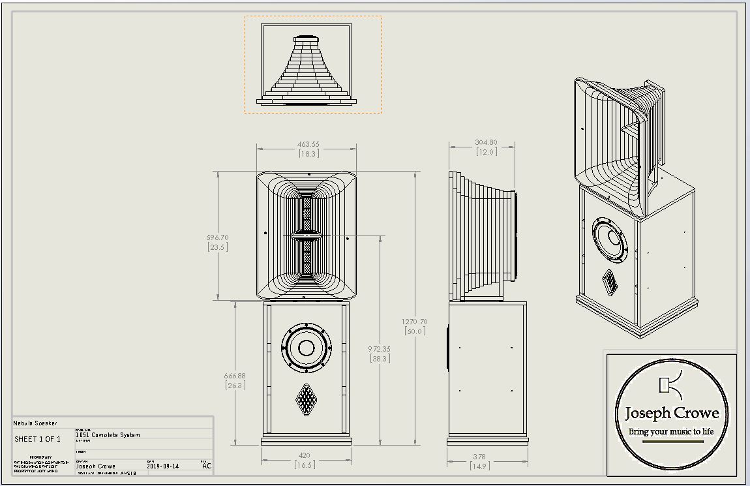750x486 pixels.
Task: Click the Joseph Crowe circular logo
Action: pyautogui.click(x=672, y=414)
